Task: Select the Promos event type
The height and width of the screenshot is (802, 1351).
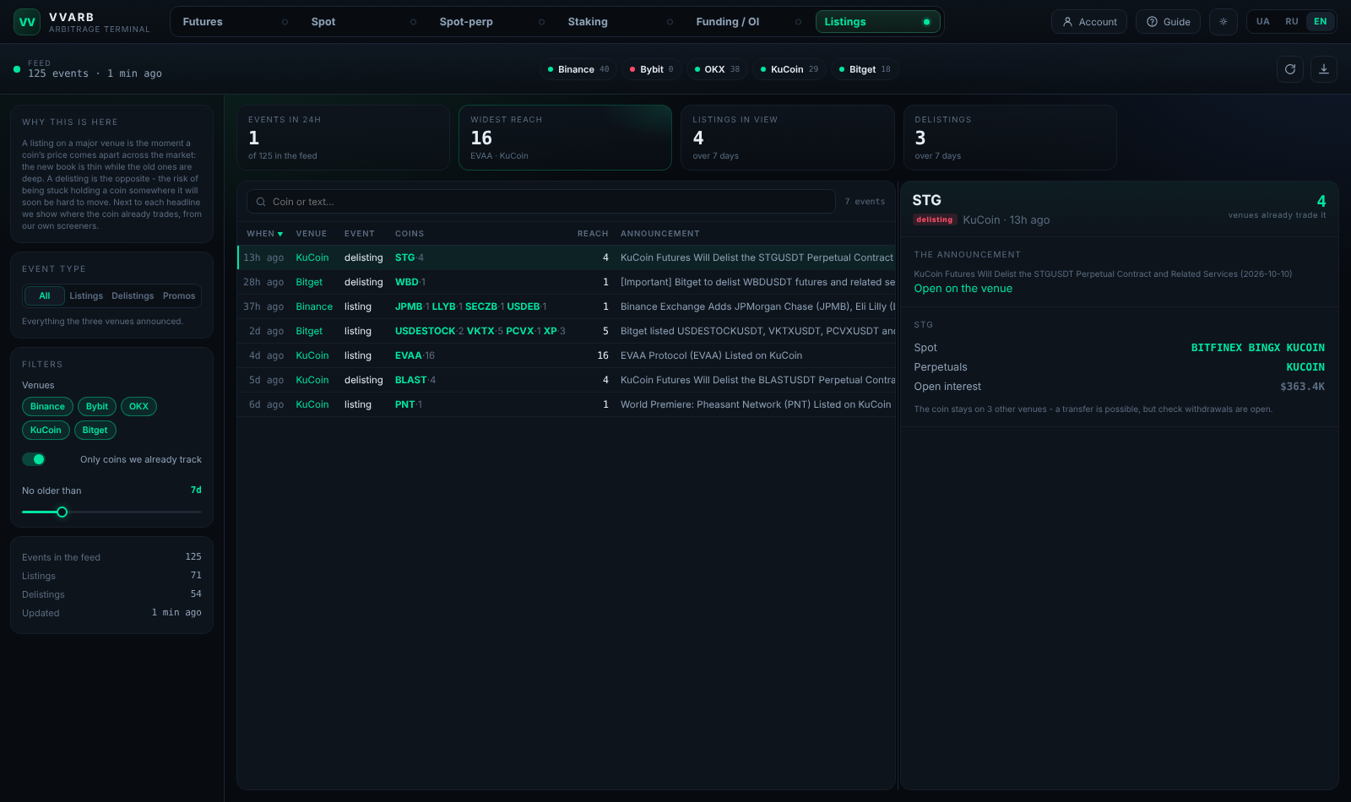Action: [179, 295]
